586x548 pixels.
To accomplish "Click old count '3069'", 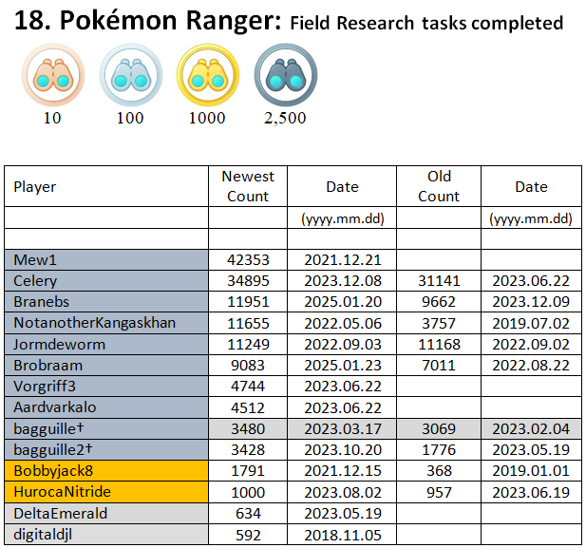I will click(x=439, y=428).
